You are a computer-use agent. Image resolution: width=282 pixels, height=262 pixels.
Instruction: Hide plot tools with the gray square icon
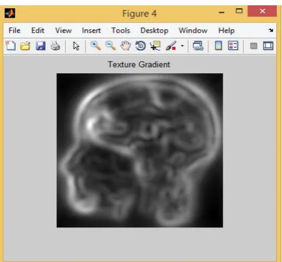pyautogui.click(x=254, y=46)
